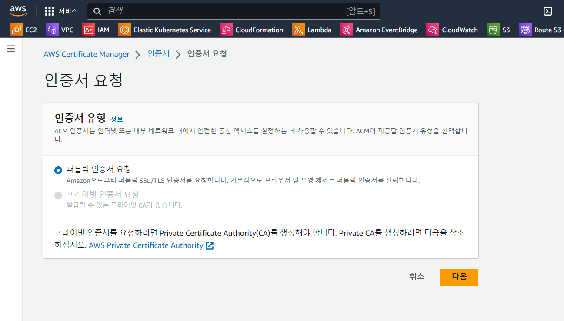Click the 인증서 요청 page heading
The image size is (564, 321).
(84, 80)
